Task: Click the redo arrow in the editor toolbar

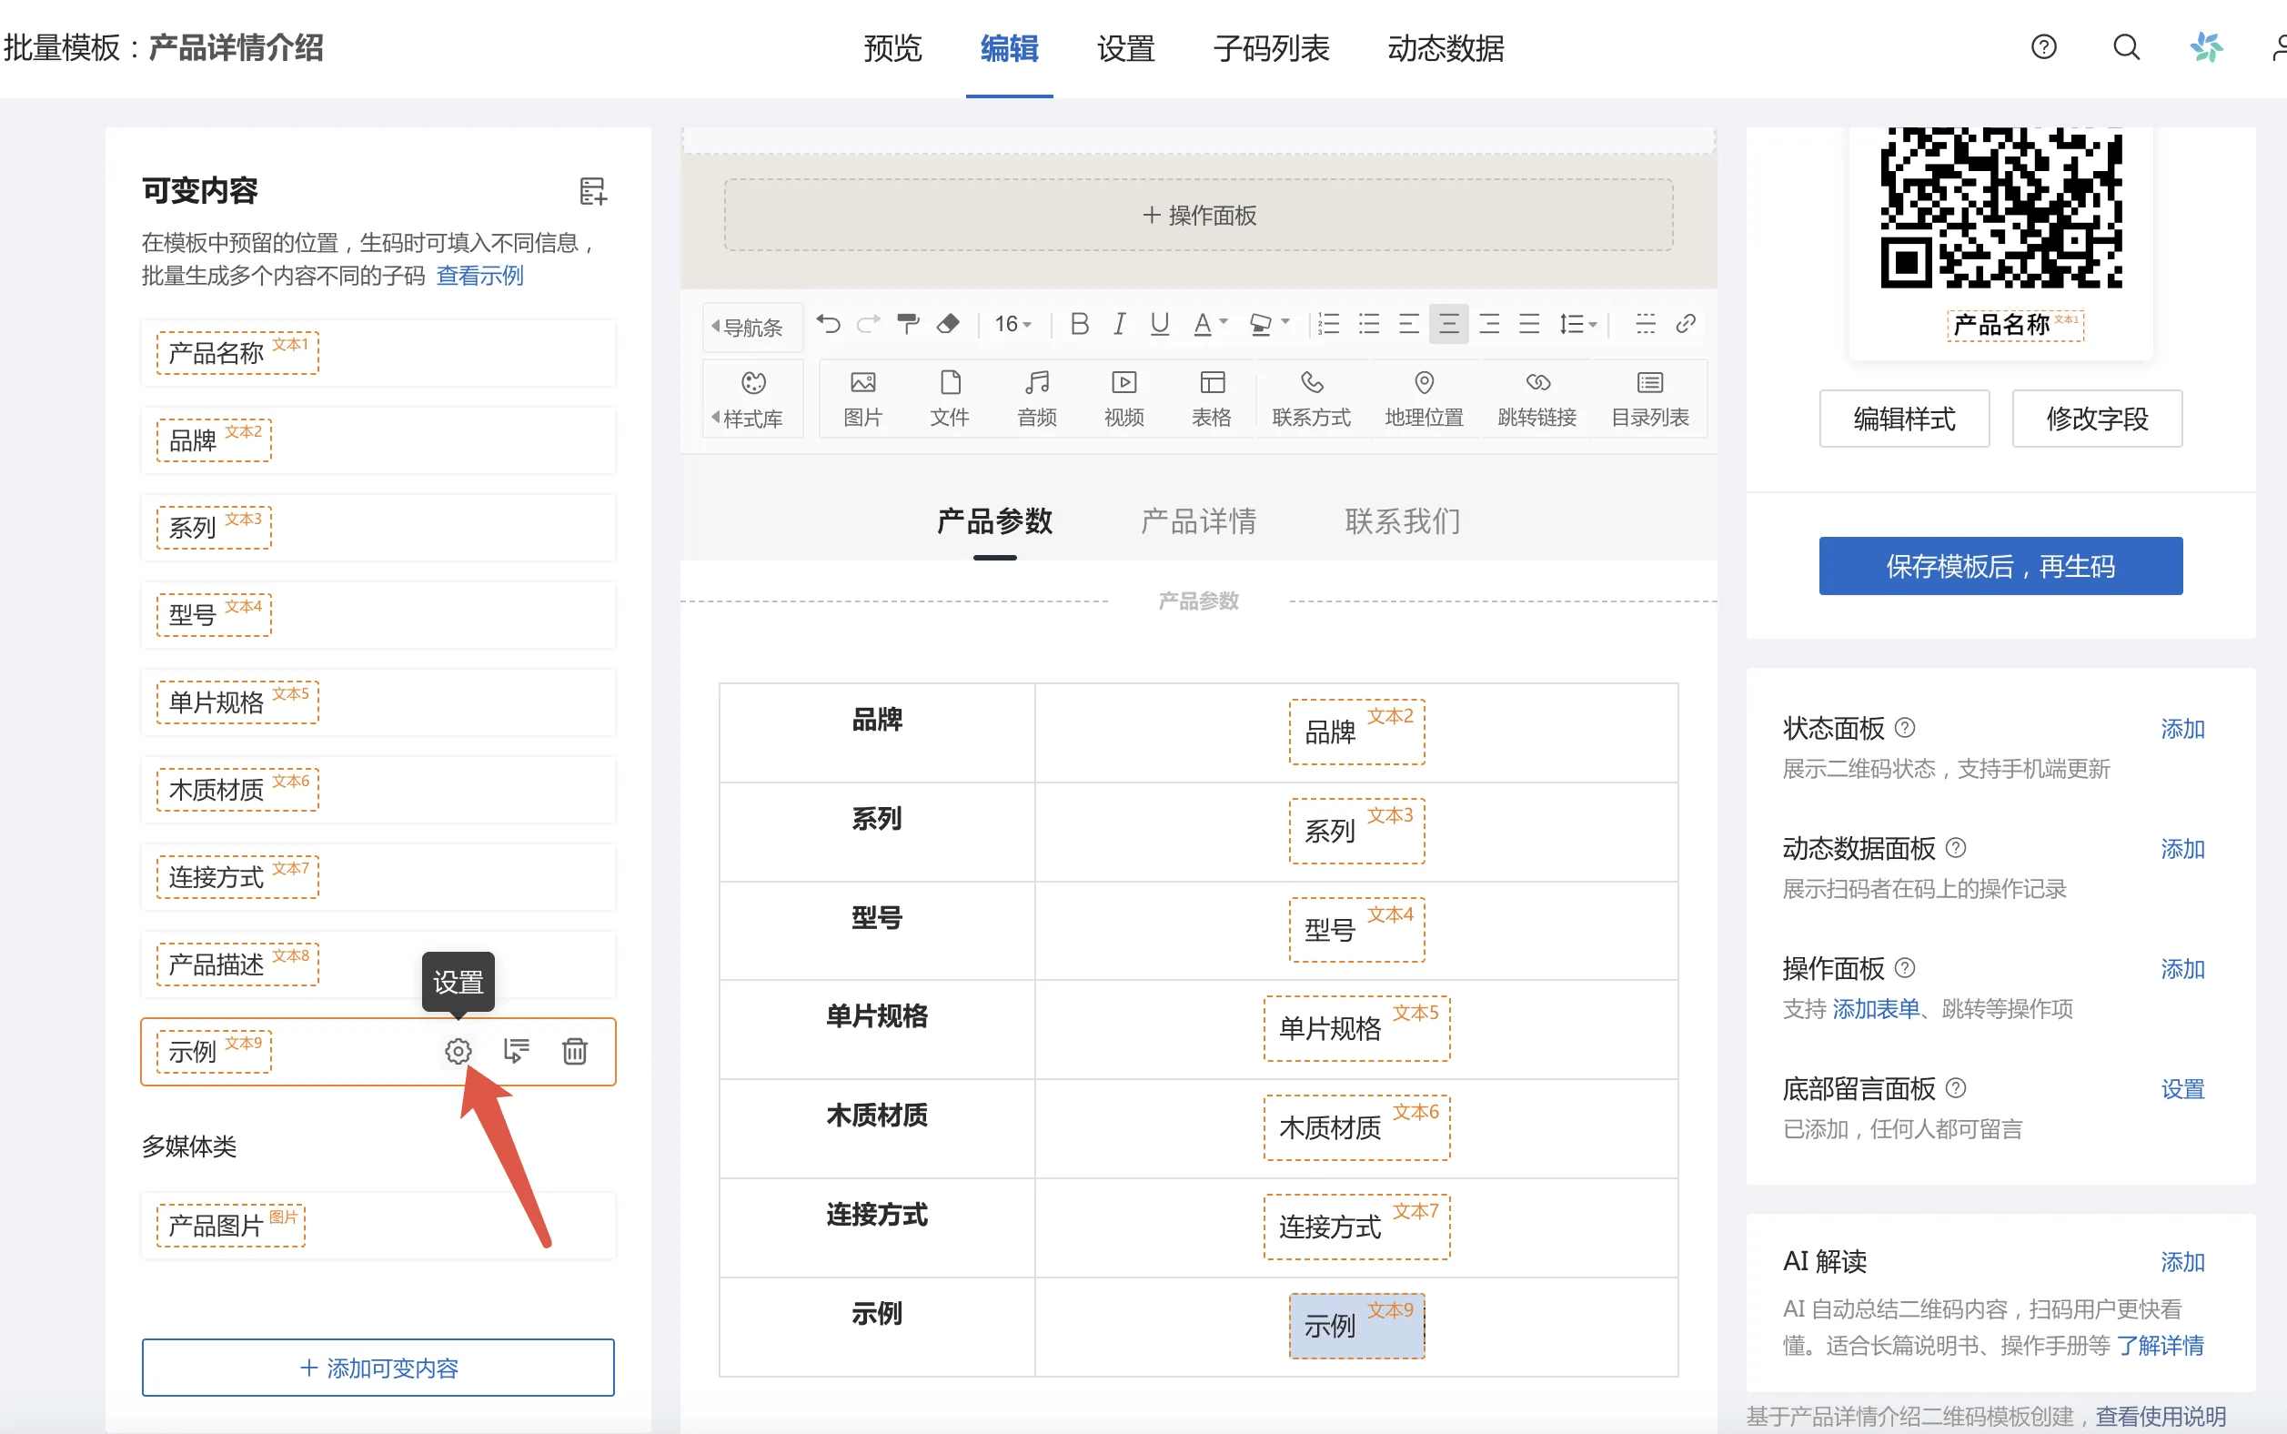Action: coord(868,324)
